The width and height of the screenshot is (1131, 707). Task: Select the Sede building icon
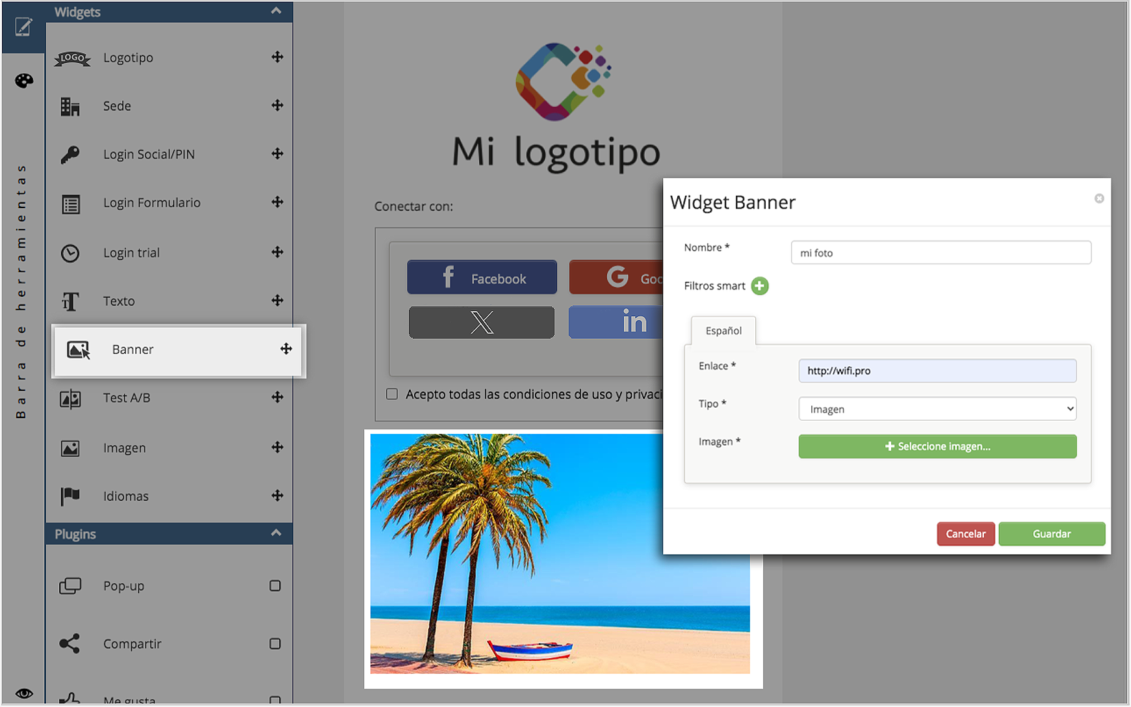70,106
